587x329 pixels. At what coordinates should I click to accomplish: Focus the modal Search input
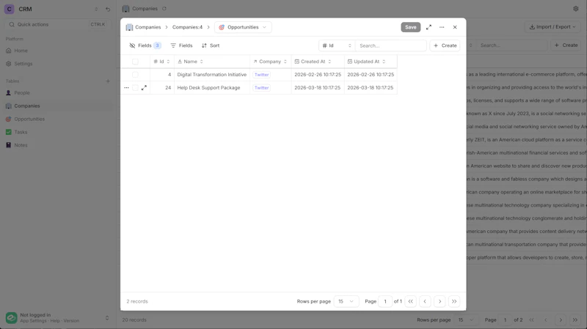coord(390,45)
